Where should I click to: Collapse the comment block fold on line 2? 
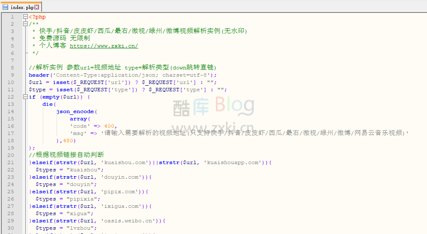click(25, 24)
